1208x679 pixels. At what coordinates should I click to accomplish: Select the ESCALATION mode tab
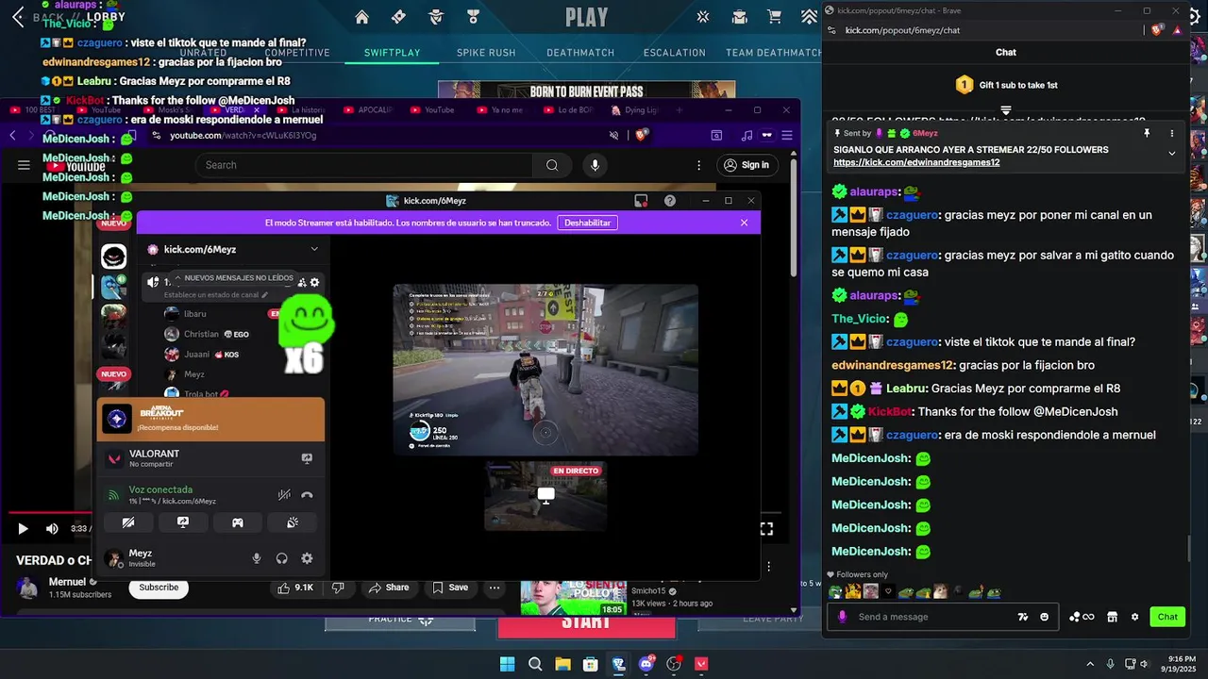pyautogui.click(x=675, y=53)
